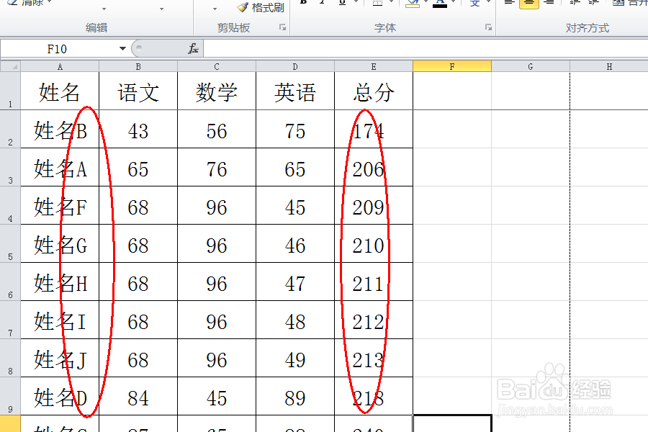Open the 字体 group dialog launcher
Image resolution: width=648 pixels, height=432 pixels.
[x=489, y=27]
